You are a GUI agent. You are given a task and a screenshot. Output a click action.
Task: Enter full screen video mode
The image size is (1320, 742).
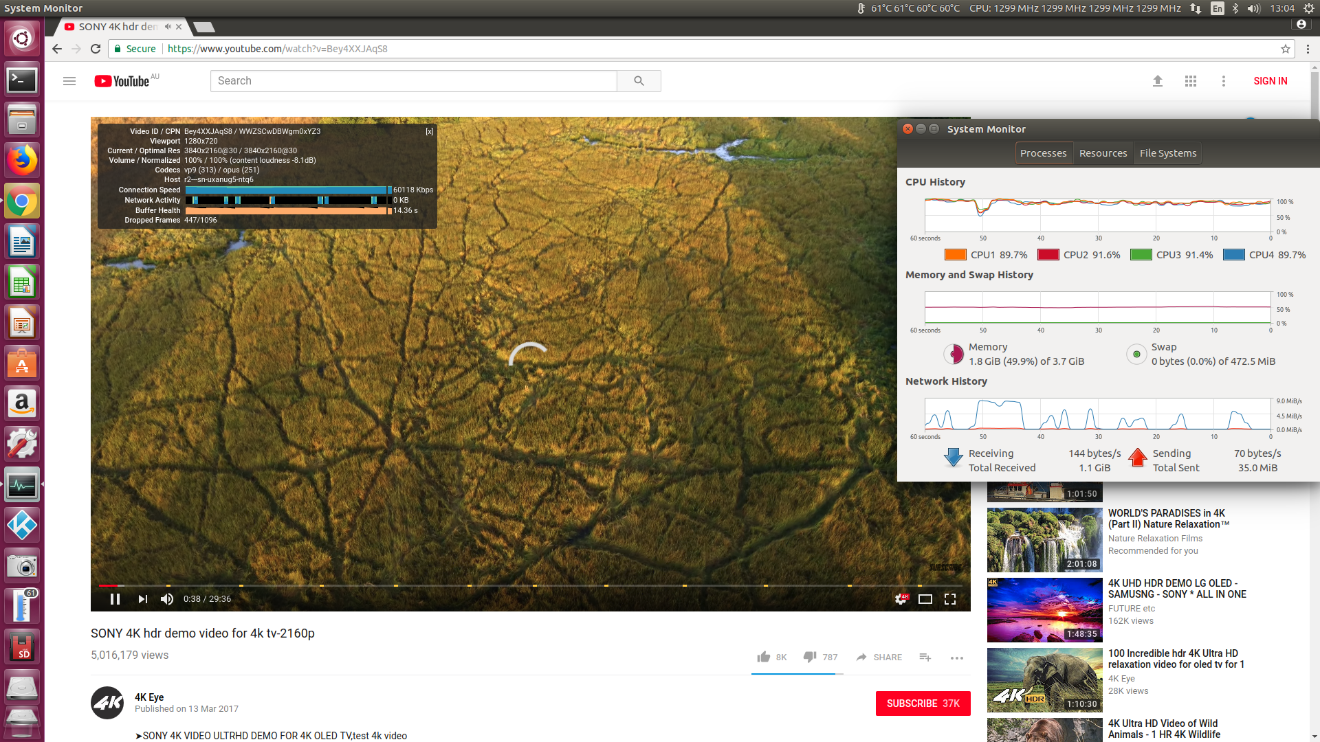pos(950,599)
